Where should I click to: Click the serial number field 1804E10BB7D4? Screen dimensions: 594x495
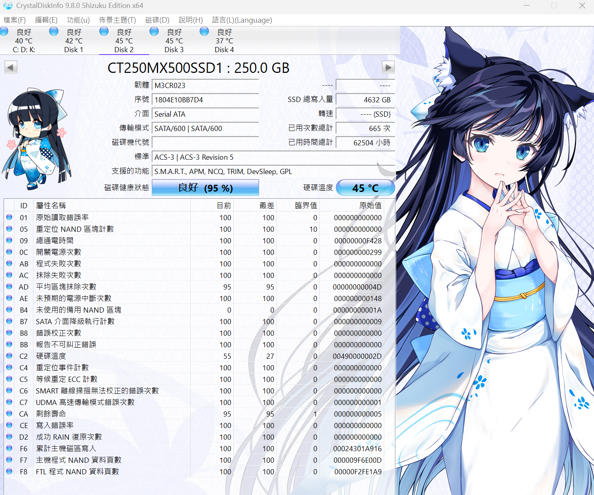(x=205, y=100)
